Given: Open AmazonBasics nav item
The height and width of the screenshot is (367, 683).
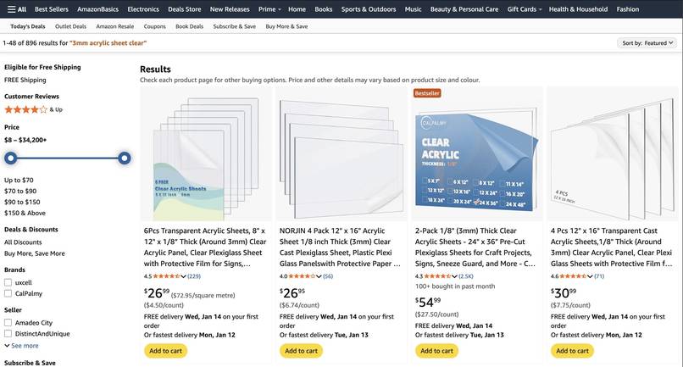Looking at the screenshot, I should (x=97, y=9).
